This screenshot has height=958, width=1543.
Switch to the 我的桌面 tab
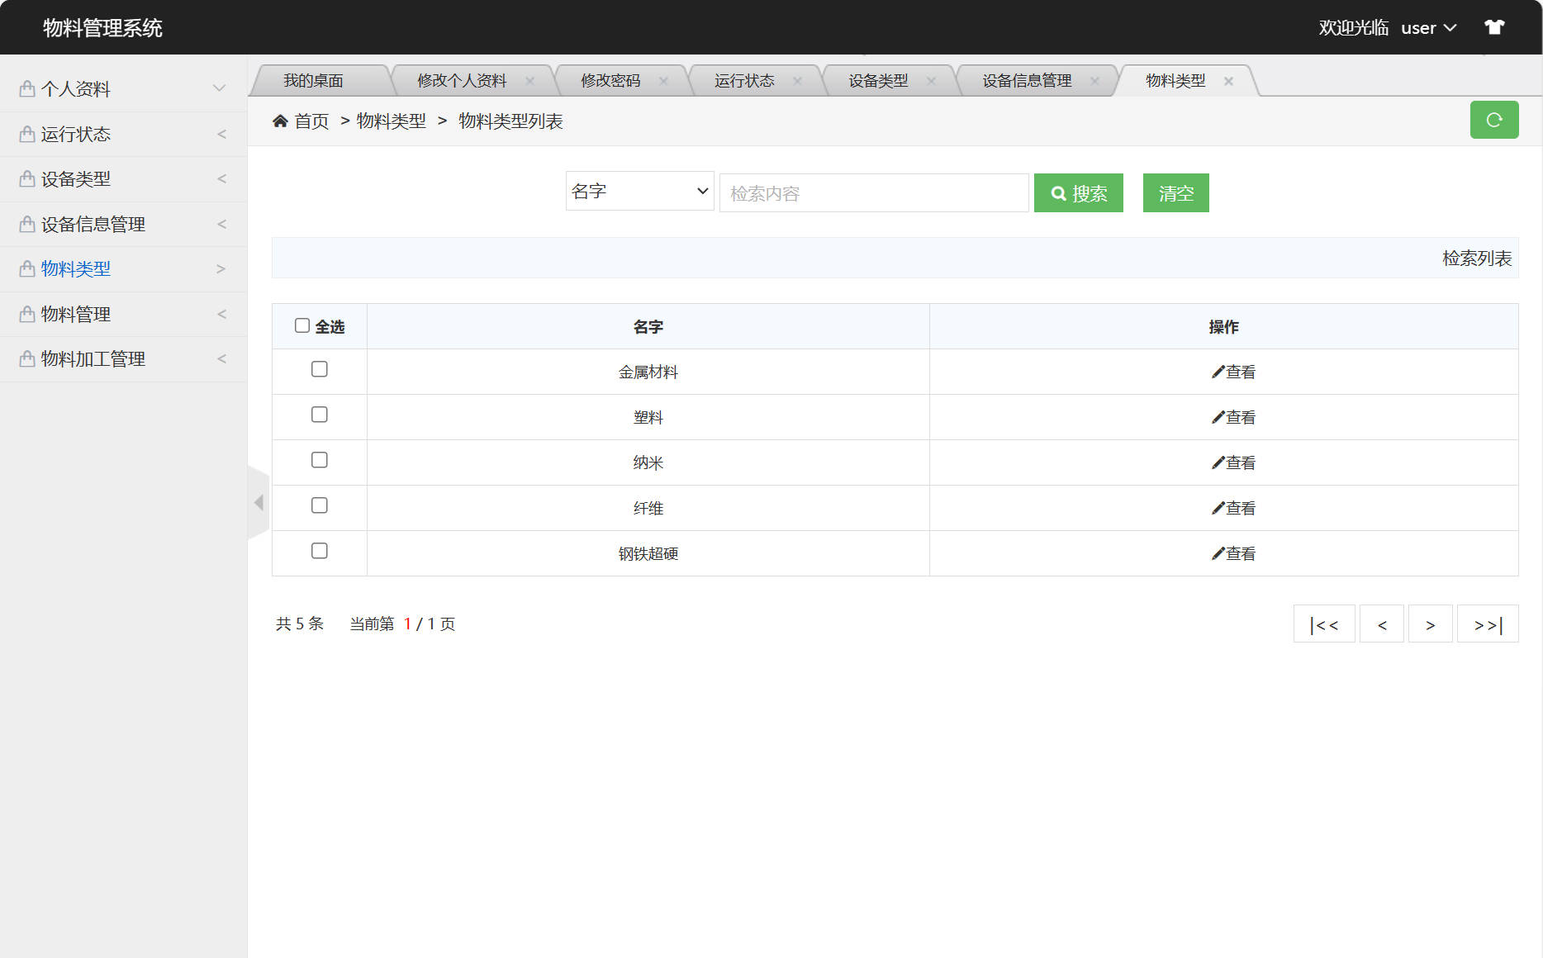314,80
